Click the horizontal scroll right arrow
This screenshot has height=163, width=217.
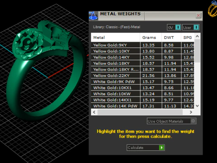tap(191, 112)
